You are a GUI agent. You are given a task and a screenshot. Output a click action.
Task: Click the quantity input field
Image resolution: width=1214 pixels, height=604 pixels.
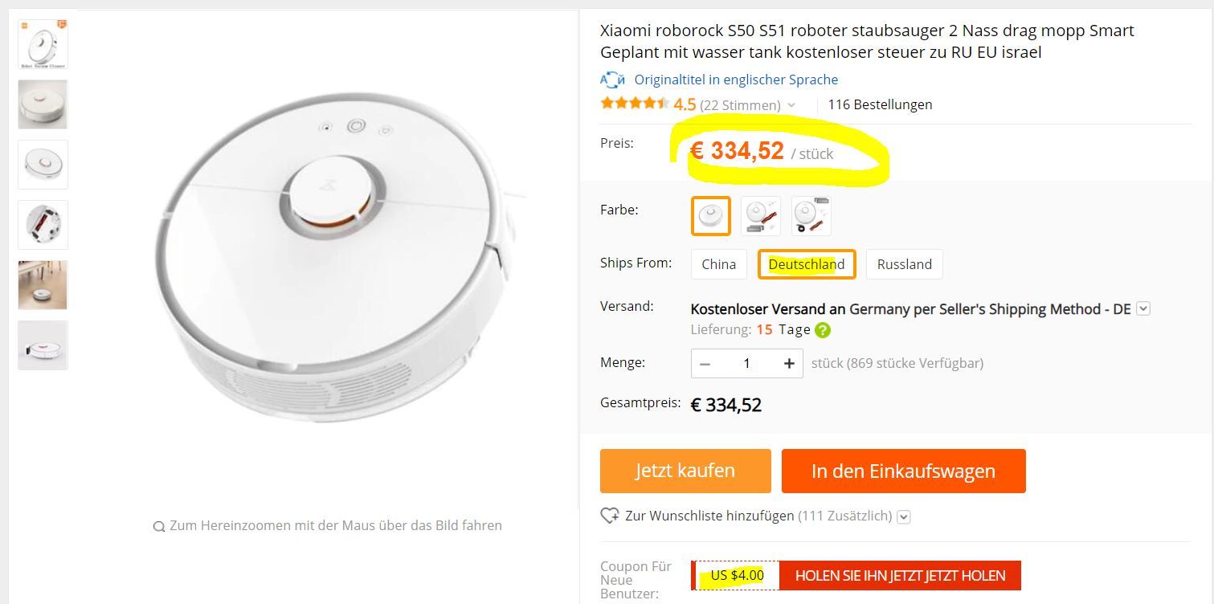(x=746, y=364)
